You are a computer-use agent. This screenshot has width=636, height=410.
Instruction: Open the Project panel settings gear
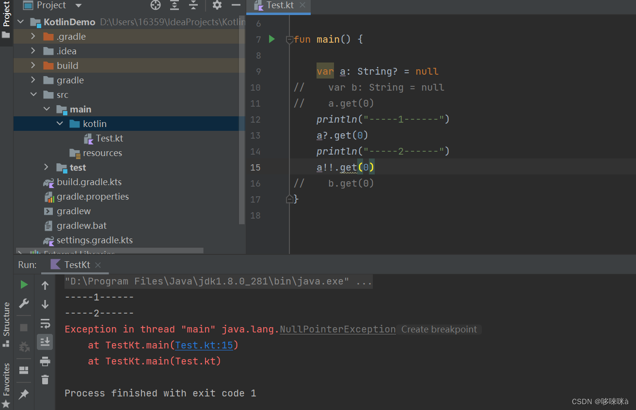(217, 5)
